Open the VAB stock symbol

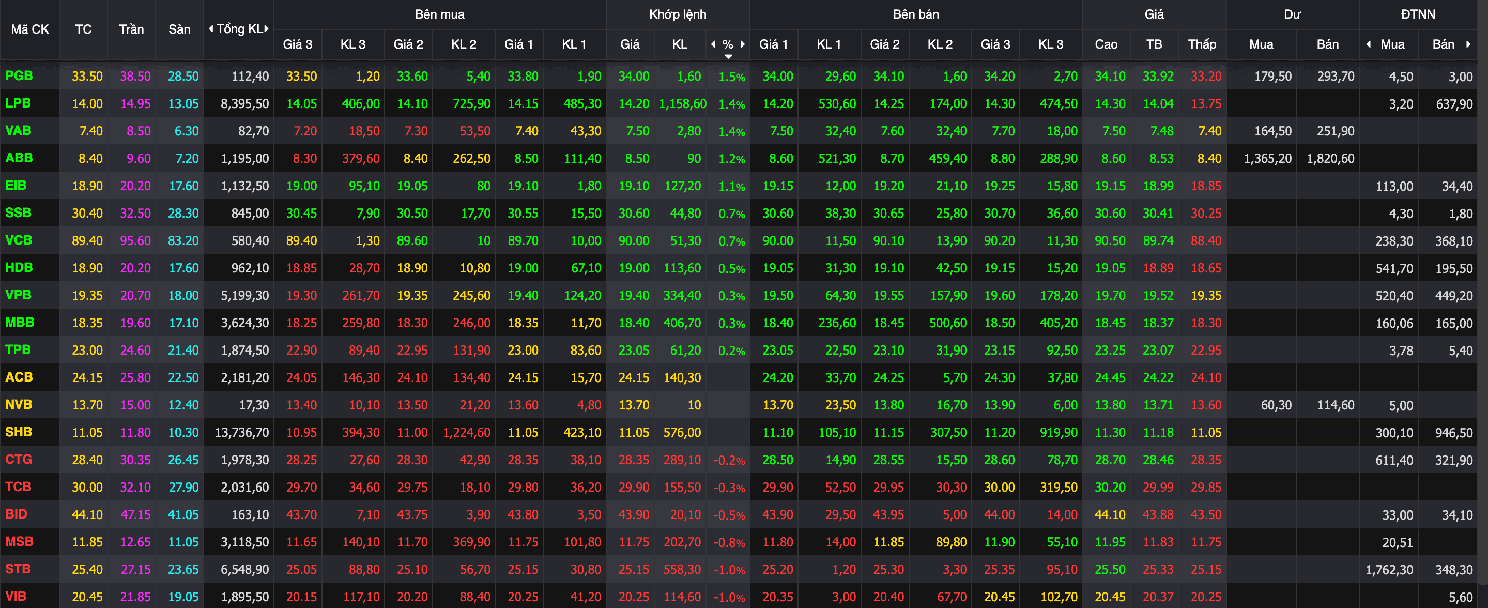coord(18,131)
